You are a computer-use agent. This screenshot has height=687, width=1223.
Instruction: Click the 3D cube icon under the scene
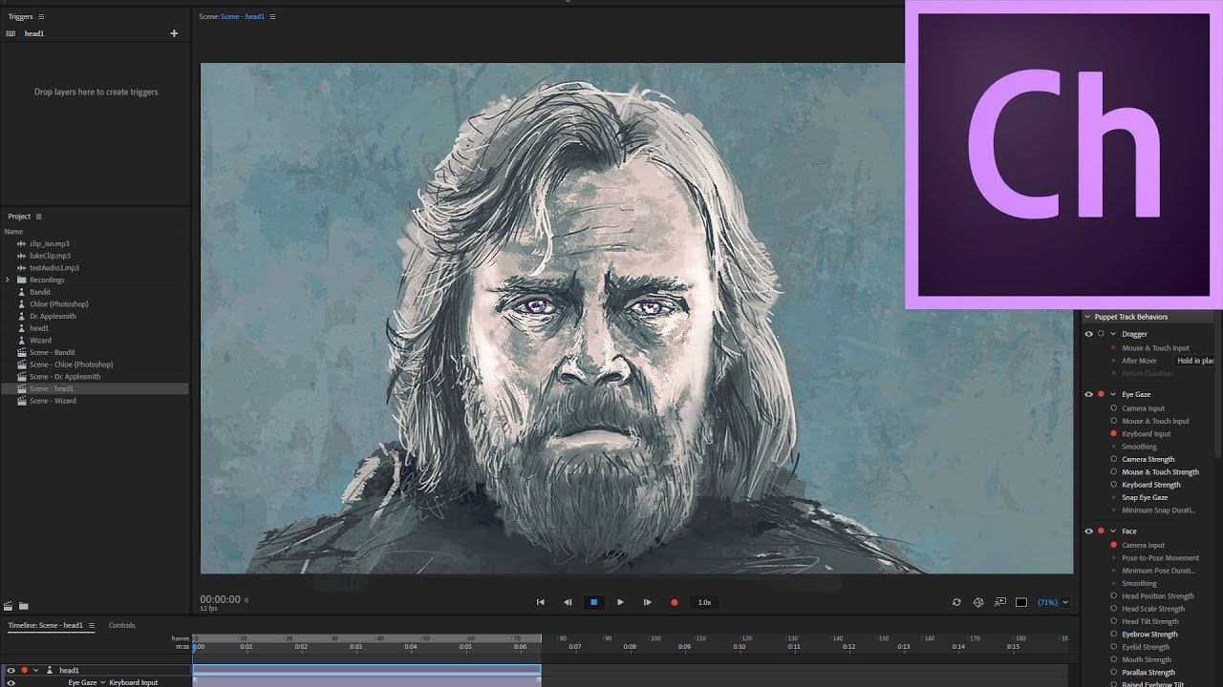[x=978, y=602]
